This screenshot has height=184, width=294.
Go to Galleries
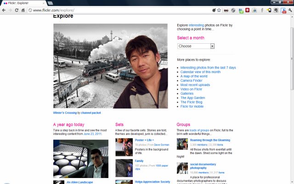tap(187, 93)
